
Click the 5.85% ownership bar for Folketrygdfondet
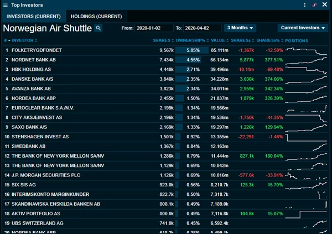coord(192,50)
